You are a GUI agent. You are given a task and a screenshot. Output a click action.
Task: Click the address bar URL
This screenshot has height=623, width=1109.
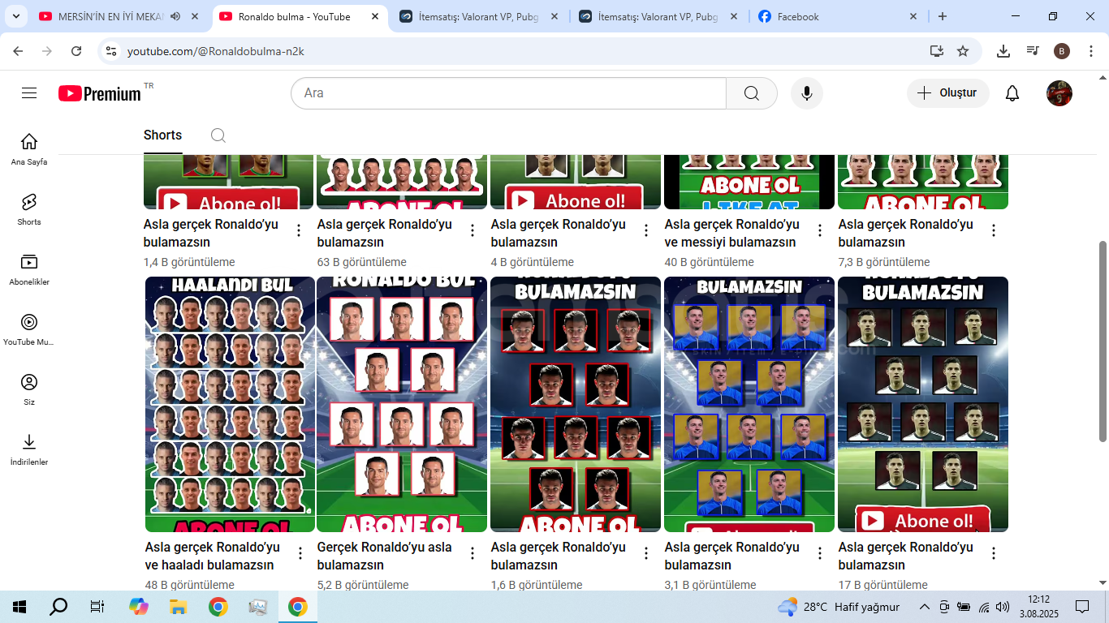pyautogui.click(x=216, y=51)
